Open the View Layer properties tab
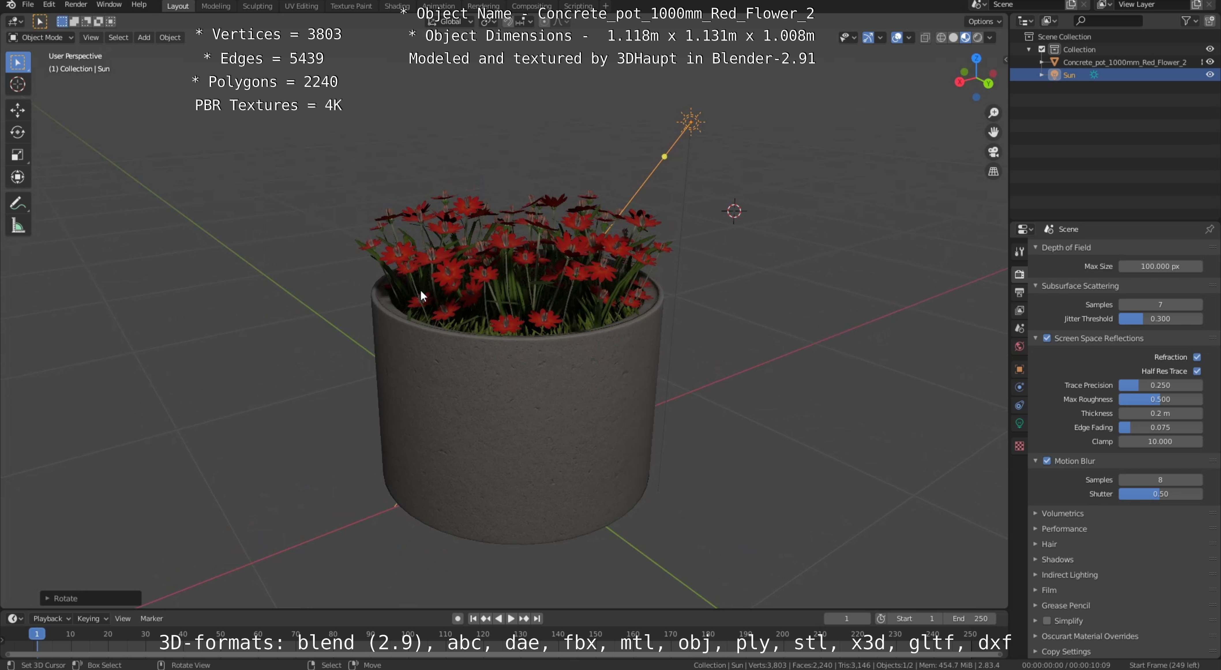The image size is (1221, 670). 1019,310
